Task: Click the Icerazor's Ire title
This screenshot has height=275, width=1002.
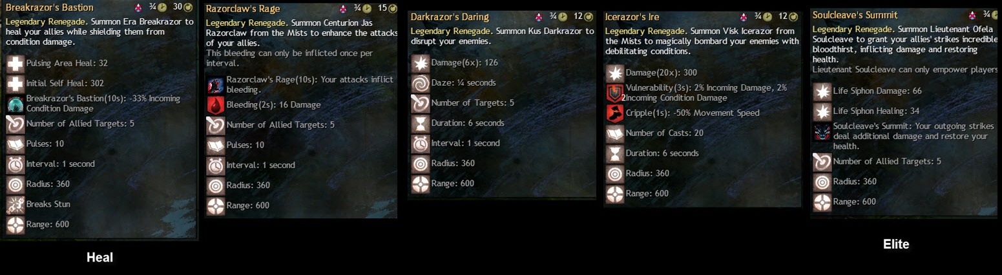Action: point(632,17)
